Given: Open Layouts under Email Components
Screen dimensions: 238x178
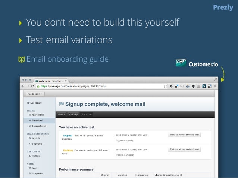Looking at the screenshot, I should click(x=34, y=138).
